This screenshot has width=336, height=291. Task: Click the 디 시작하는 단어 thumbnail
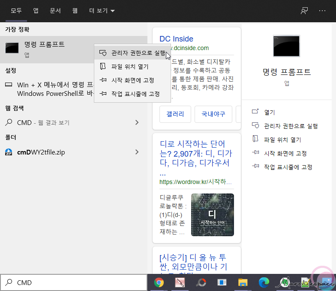tap(213, 215)
